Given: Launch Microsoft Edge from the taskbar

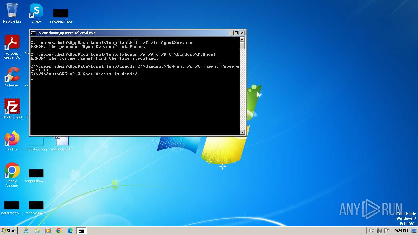Looking at the screenshot, I should (x=70, y=231).
